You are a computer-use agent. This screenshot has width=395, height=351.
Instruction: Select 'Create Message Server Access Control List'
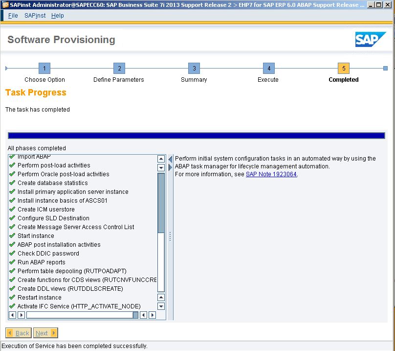(x=76, y=227)
